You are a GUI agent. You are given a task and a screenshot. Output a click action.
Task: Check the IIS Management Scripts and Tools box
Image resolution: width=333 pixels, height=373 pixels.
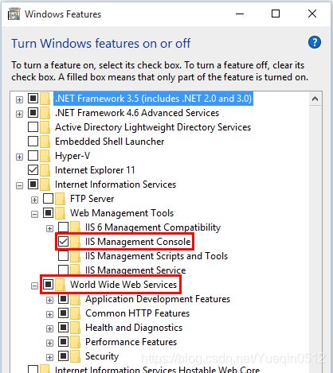pos(64,256)
